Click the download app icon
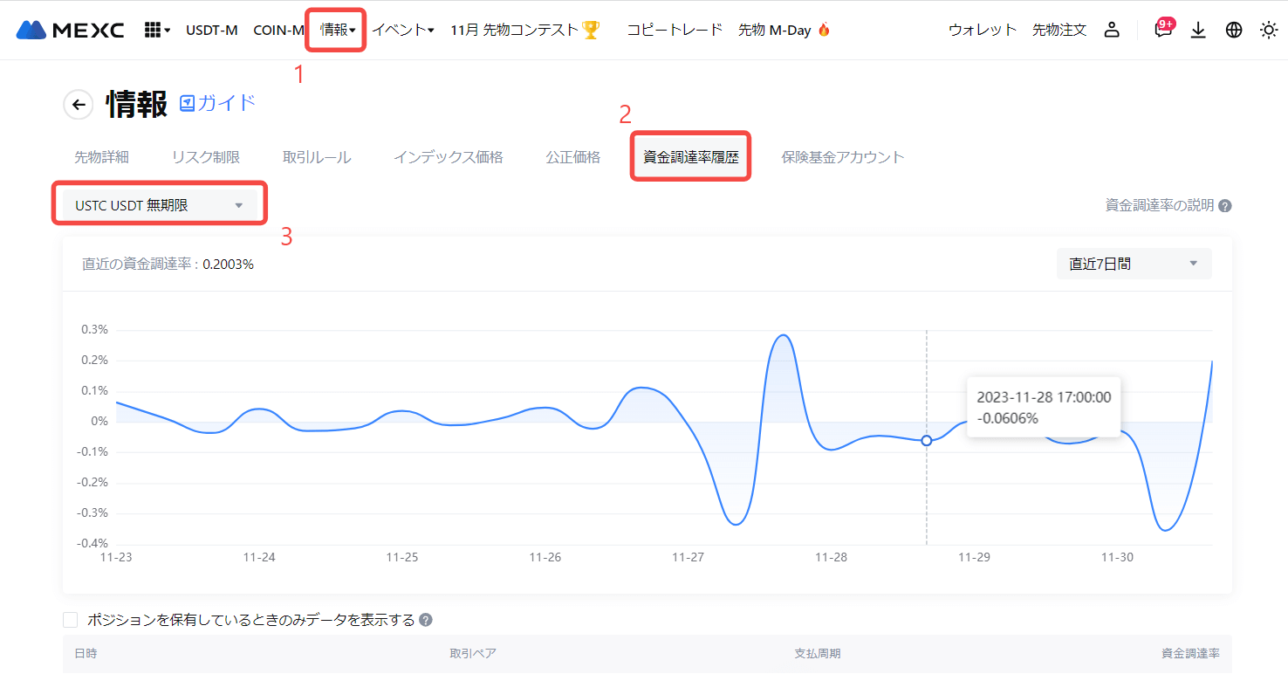Viewport: 1288px width, 674px height. tap(1198, 30)
